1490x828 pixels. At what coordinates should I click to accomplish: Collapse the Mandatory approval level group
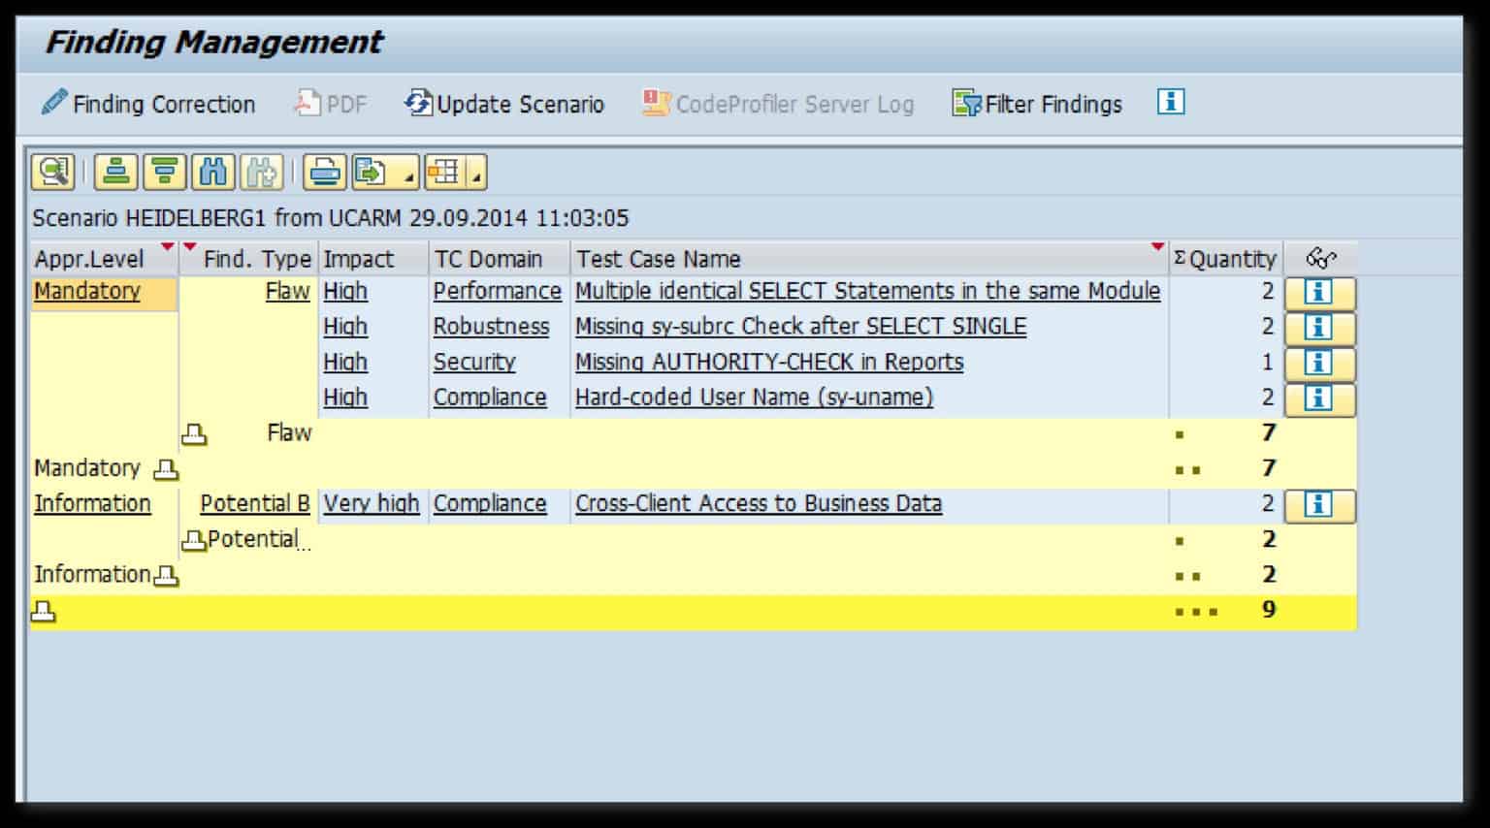167,470
